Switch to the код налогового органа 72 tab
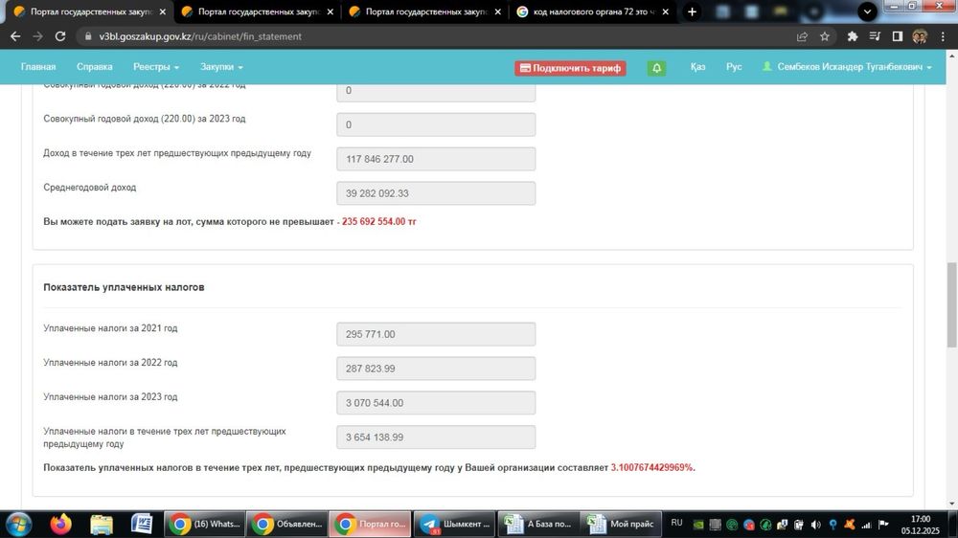The width and height of the screenshot is (958, 538). [x=593, y=11]
